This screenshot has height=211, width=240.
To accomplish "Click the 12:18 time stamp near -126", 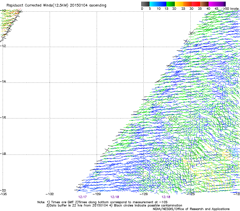I will tap(166, 197).
